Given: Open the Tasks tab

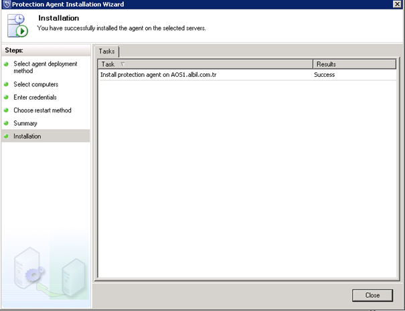Looking at the screenshot, I should pyautogui.click(x=106, y=51).
